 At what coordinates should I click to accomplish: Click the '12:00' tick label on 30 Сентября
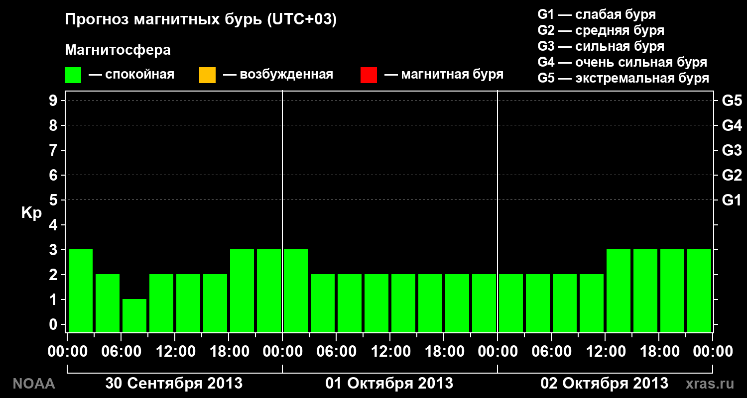(175, 351)
